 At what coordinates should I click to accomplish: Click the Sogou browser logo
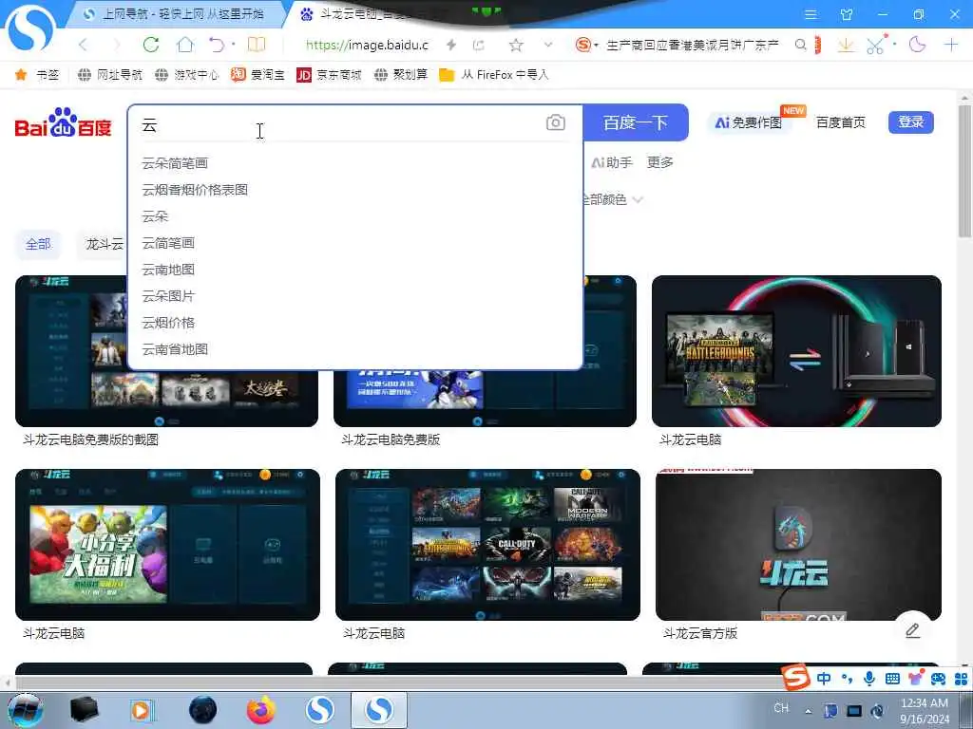[x=30, y=28]
